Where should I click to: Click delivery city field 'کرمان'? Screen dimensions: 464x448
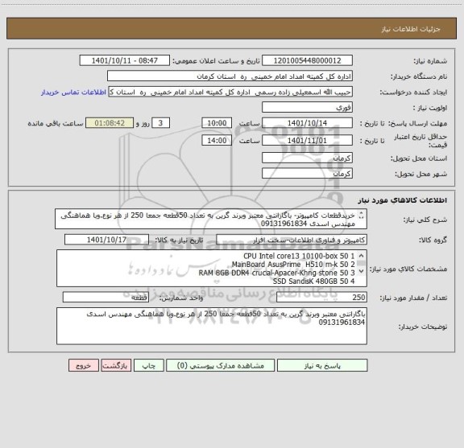[x=307, y=173]
